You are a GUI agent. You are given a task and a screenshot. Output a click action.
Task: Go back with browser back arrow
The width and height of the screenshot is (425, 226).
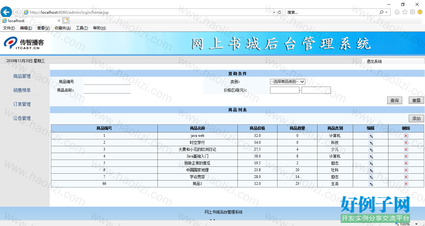point(6,12)
